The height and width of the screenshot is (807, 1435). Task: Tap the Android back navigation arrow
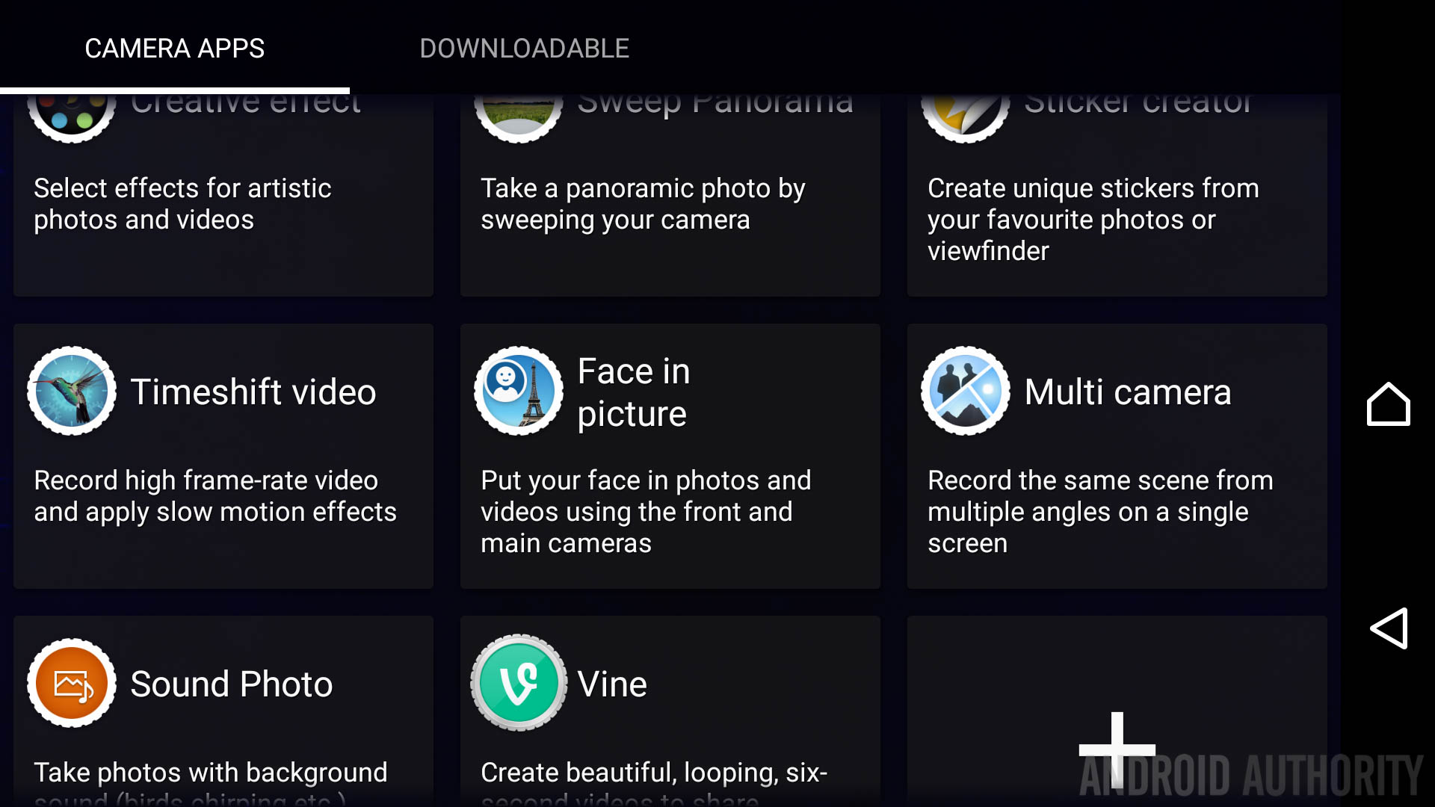pyautogui.click(x=1389, y=628)
